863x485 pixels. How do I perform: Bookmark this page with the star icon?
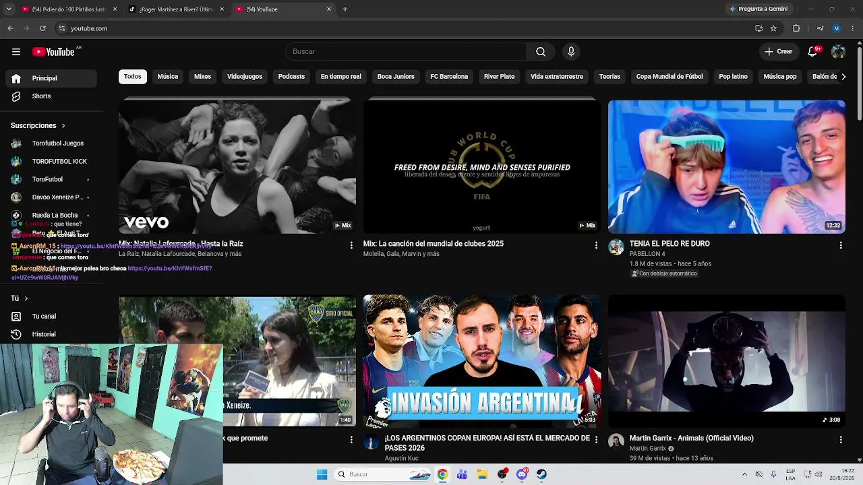[x=773, y=28]
